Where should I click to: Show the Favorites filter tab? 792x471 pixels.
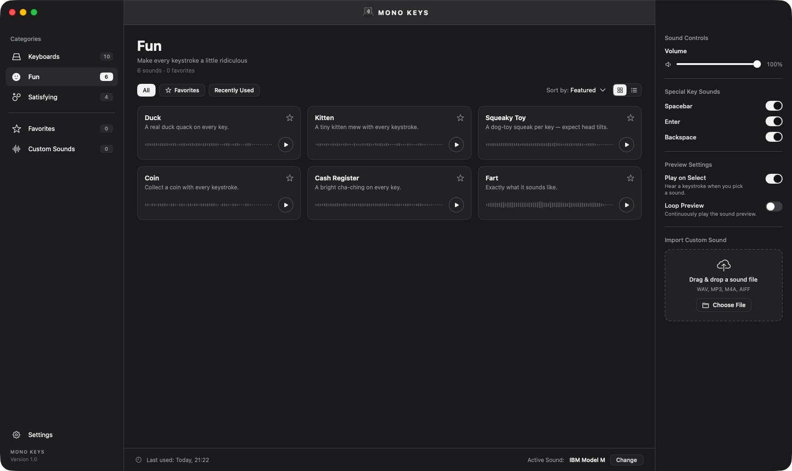(x=182, y=90)
